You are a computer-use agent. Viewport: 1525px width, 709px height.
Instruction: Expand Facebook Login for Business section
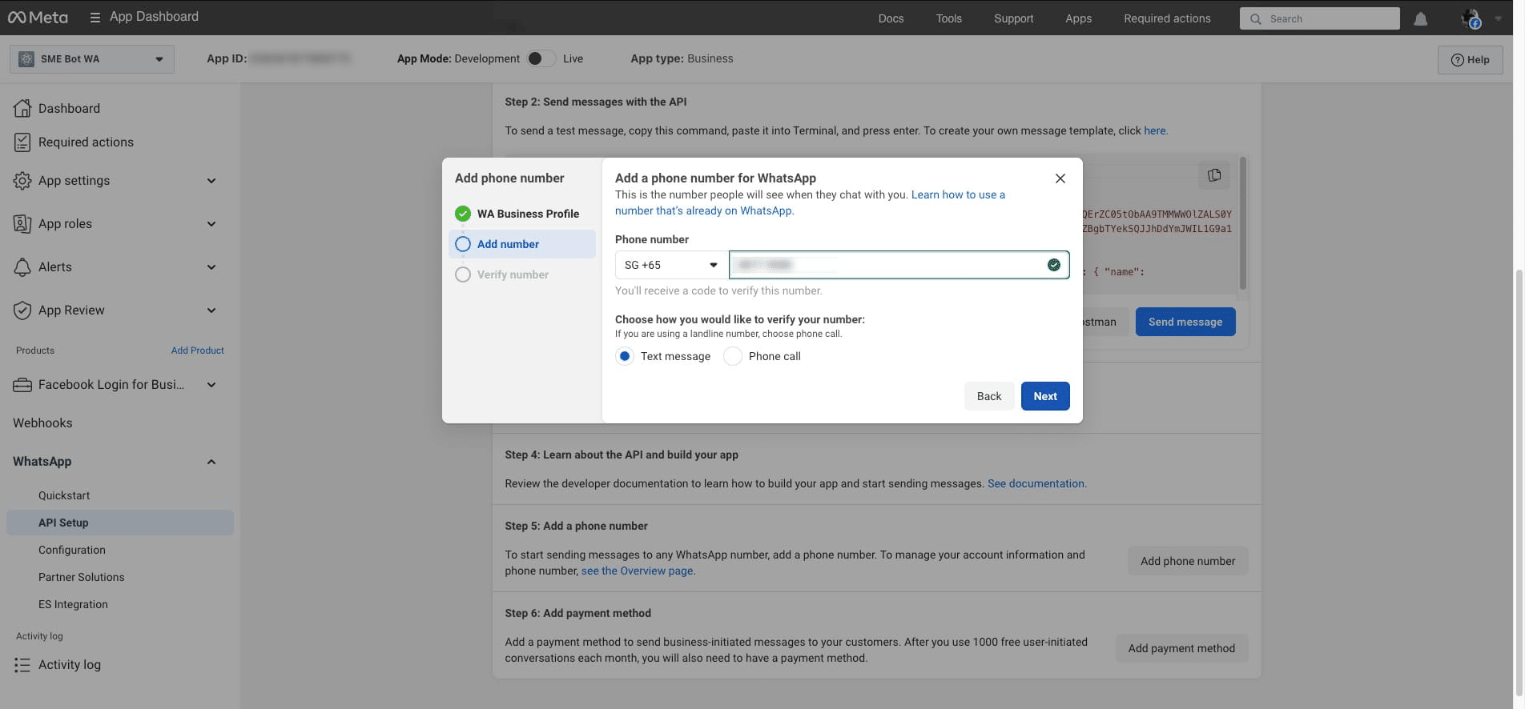point(211,385)
